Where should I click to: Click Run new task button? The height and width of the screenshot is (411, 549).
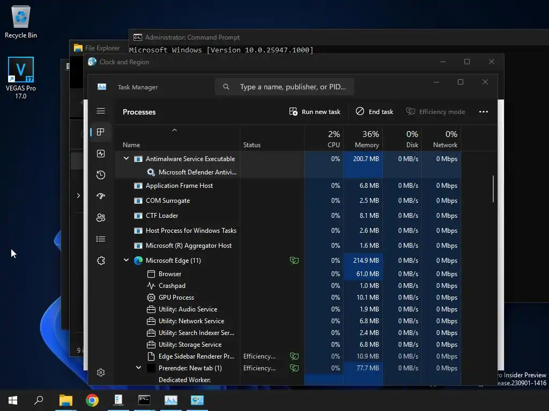(315, 112)
